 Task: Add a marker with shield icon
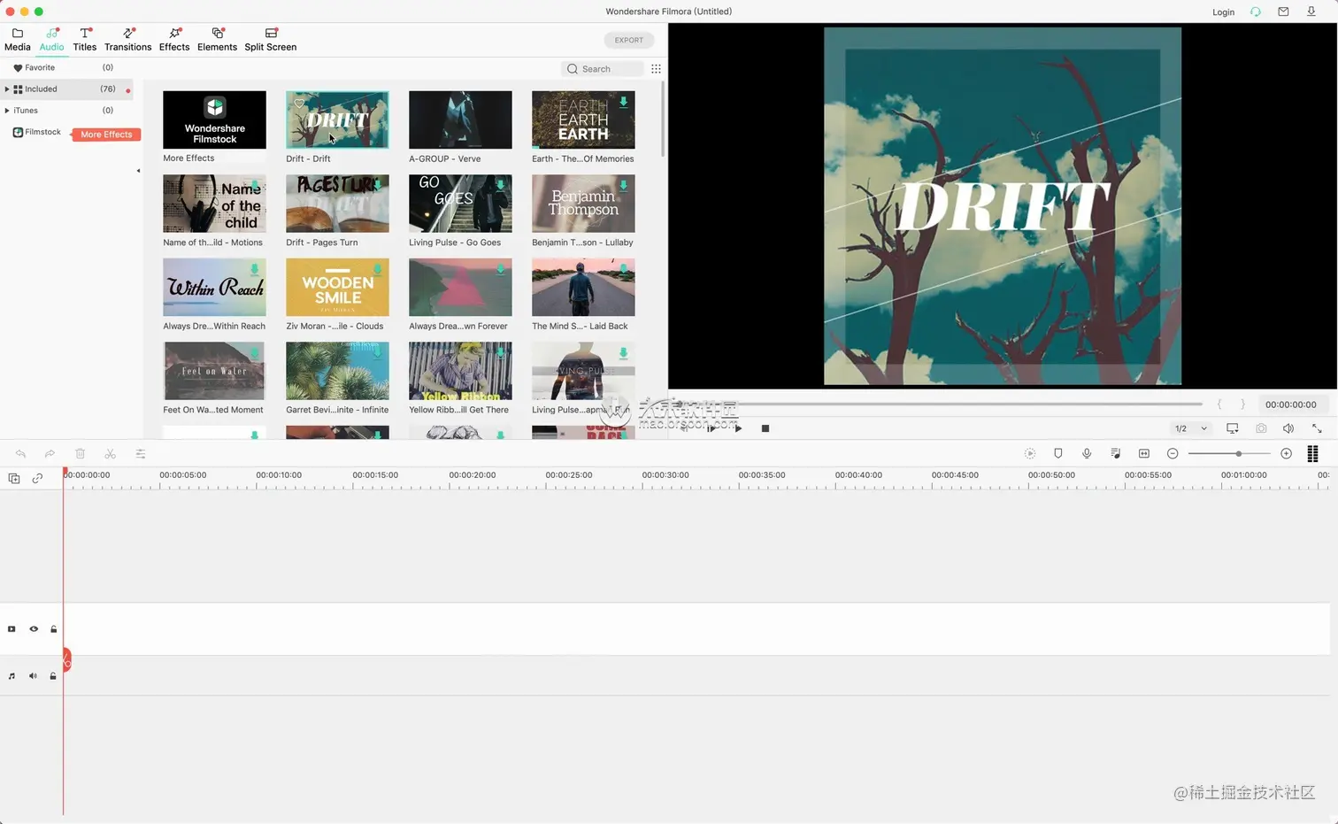[x=1058, y=453]
